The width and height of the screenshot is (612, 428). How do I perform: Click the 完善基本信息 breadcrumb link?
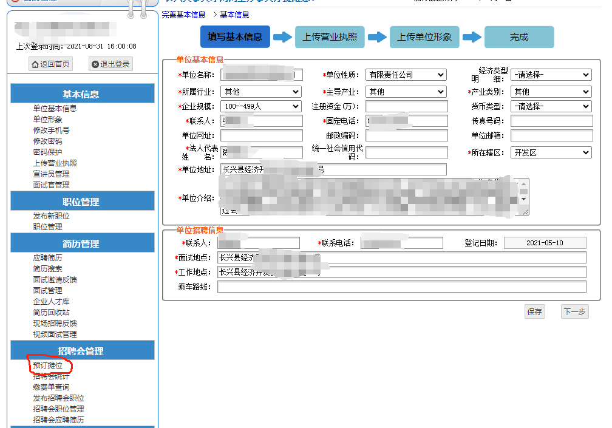(183, 15)
